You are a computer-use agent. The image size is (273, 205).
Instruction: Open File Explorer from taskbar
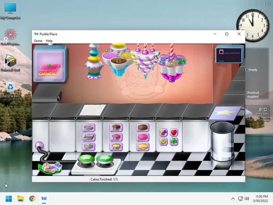20,199
